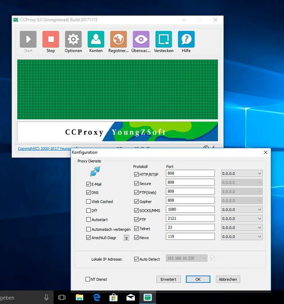Uncheck the News protocol checkbox
284x304 pixels.
(136, 238)
